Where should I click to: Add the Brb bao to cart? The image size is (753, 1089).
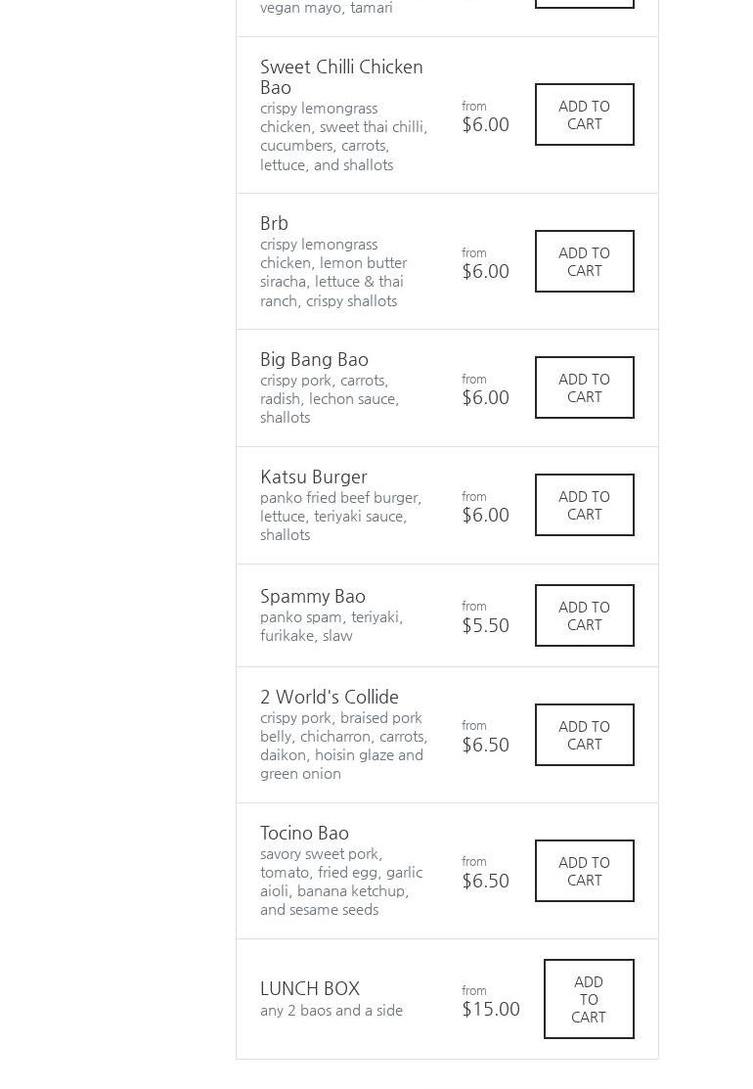point(584,261)
